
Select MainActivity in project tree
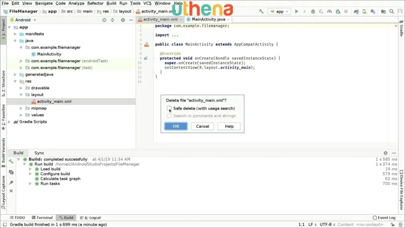coord(49,54)
